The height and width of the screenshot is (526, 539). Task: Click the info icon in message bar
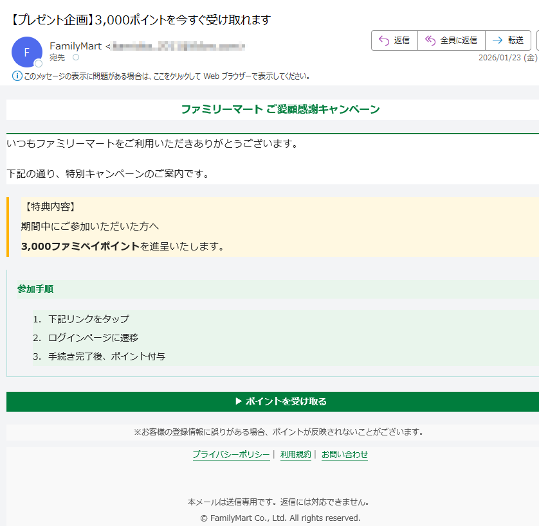[17, 76]
